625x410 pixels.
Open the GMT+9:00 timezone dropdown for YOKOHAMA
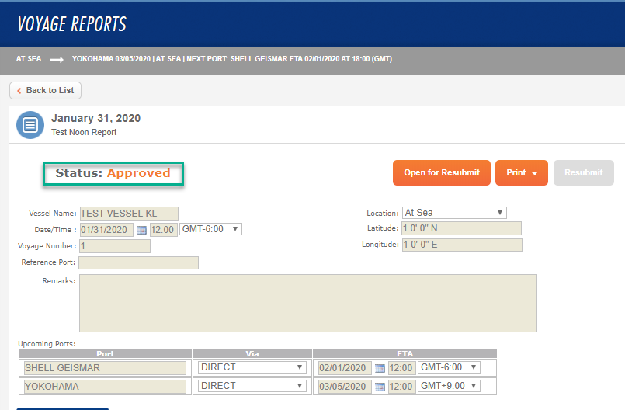pos(449,386)
